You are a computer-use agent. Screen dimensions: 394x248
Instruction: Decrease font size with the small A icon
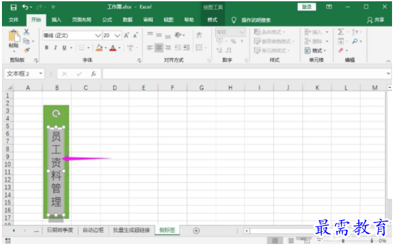click(x=135, y=35)
